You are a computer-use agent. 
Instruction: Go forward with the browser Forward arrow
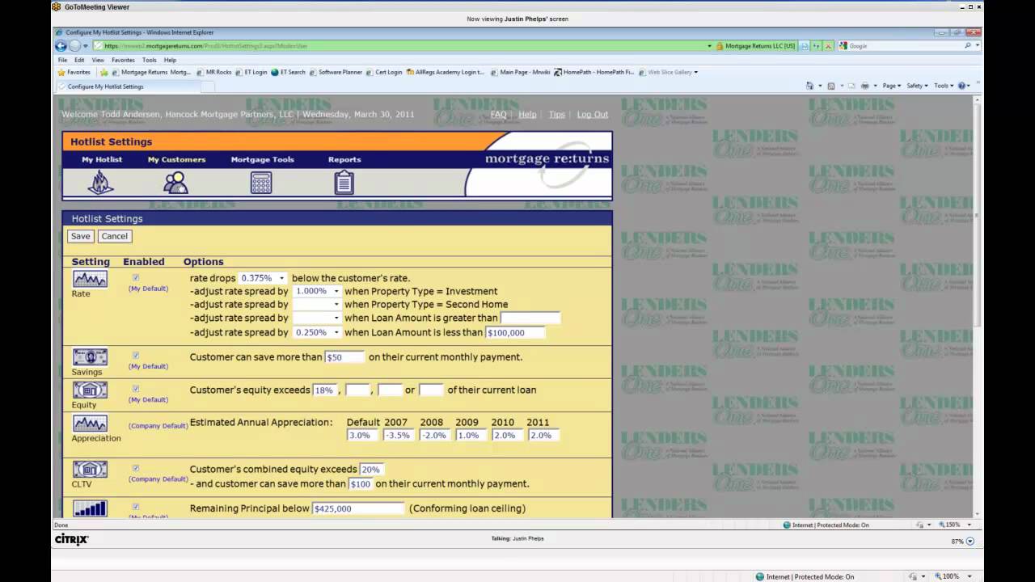coord(75,46)
